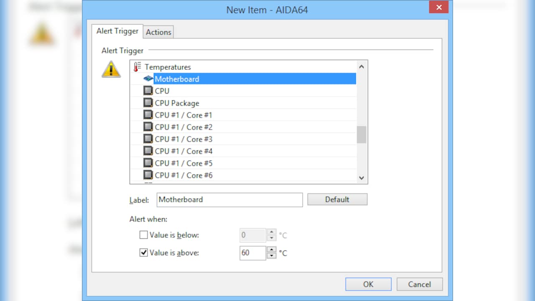Viewport: 535px width, 301px height.
Task: Click the chip icon for Core #4
Action: coord(148,151)
